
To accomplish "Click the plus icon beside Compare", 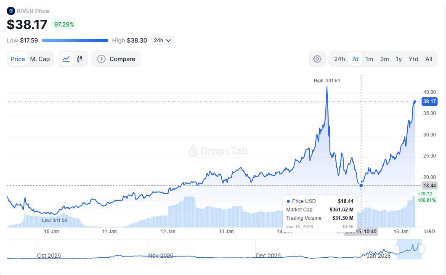I will click(101, 59).
